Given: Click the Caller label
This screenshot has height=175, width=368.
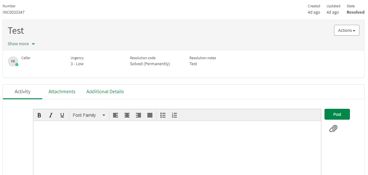Looking at the screenshot, I should [26, 58].
